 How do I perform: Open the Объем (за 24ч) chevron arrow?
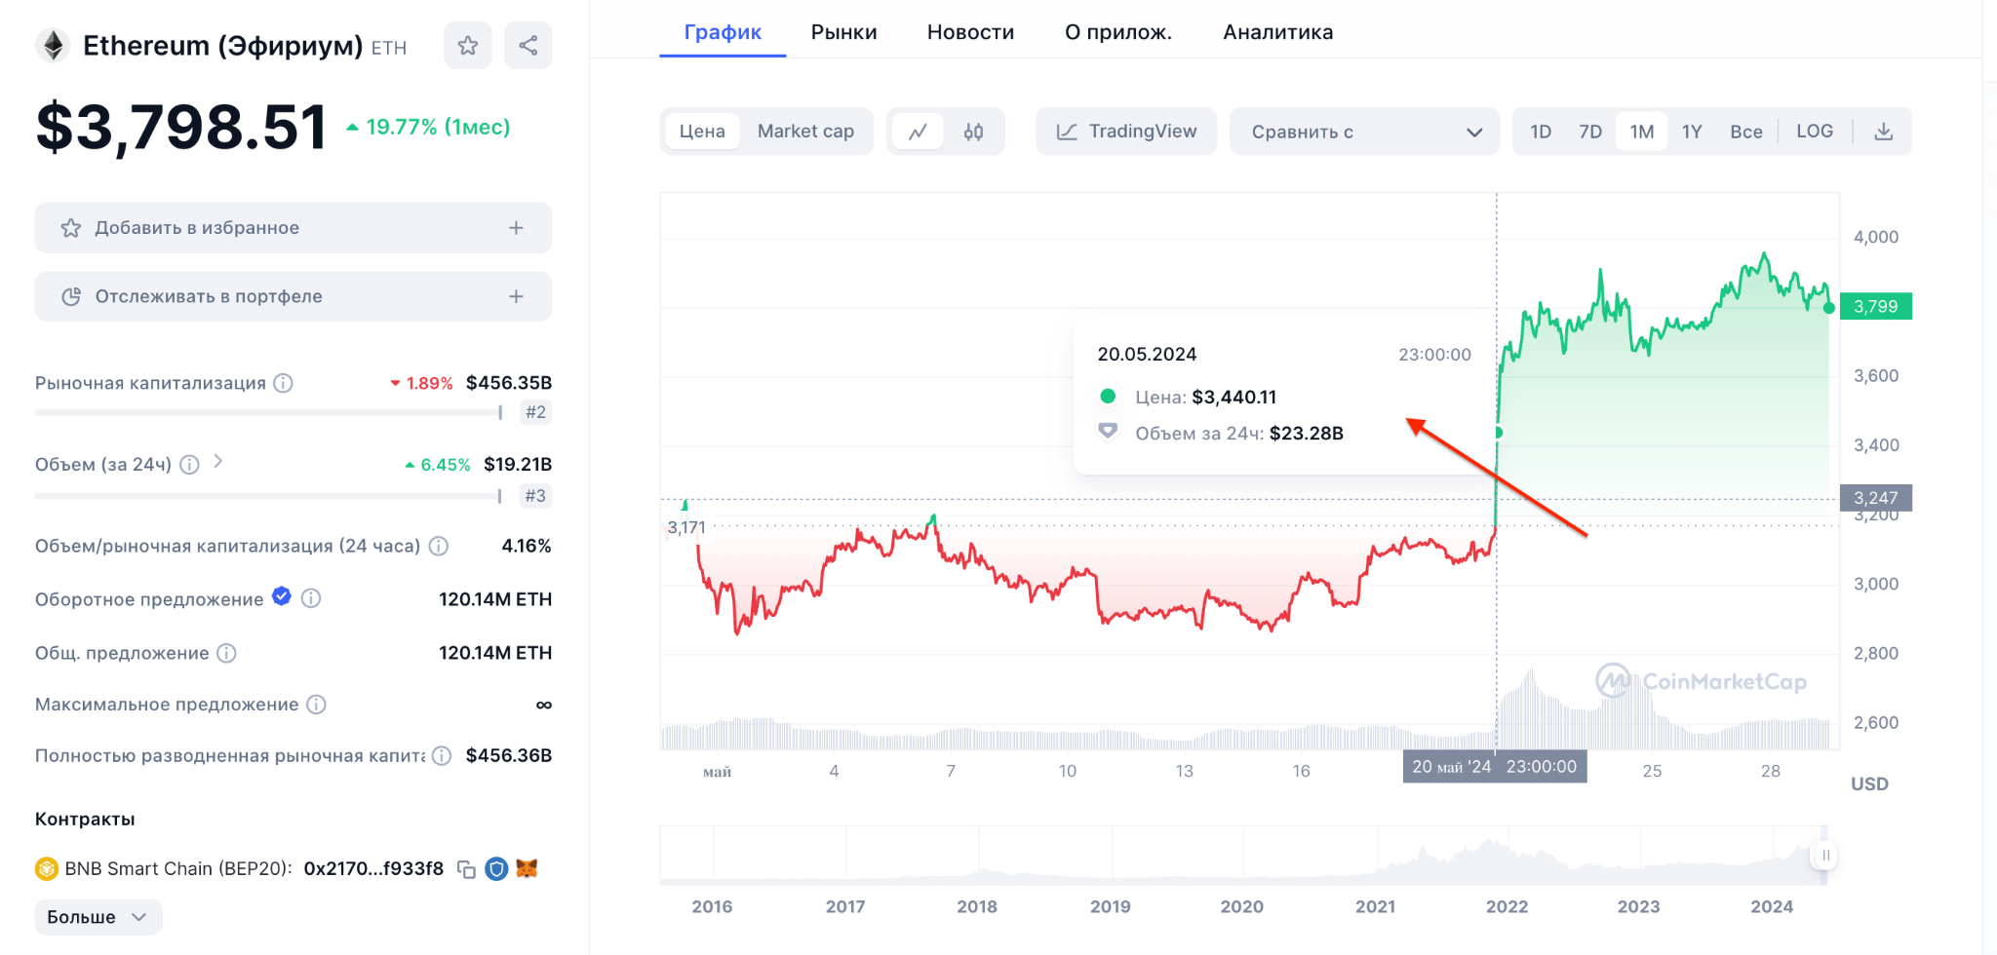(218, 461)
